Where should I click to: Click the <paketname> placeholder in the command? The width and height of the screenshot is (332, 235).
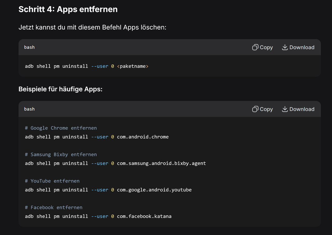[x=133, y=66]
